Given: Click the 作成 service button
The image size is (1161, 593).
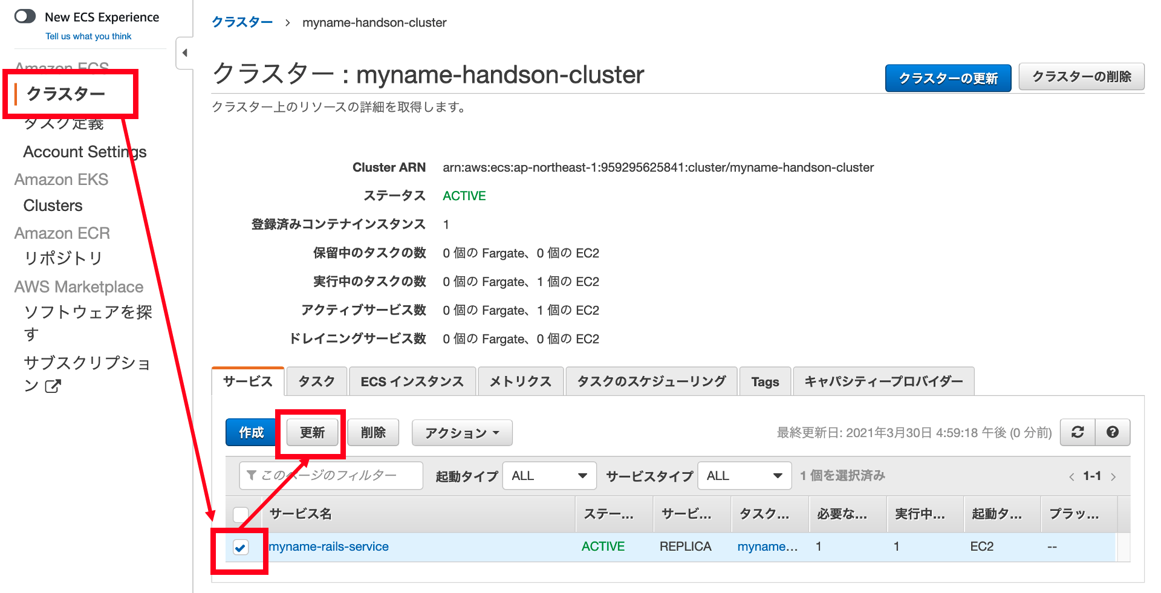Looking at the screenshot, I should coord(251,432).
